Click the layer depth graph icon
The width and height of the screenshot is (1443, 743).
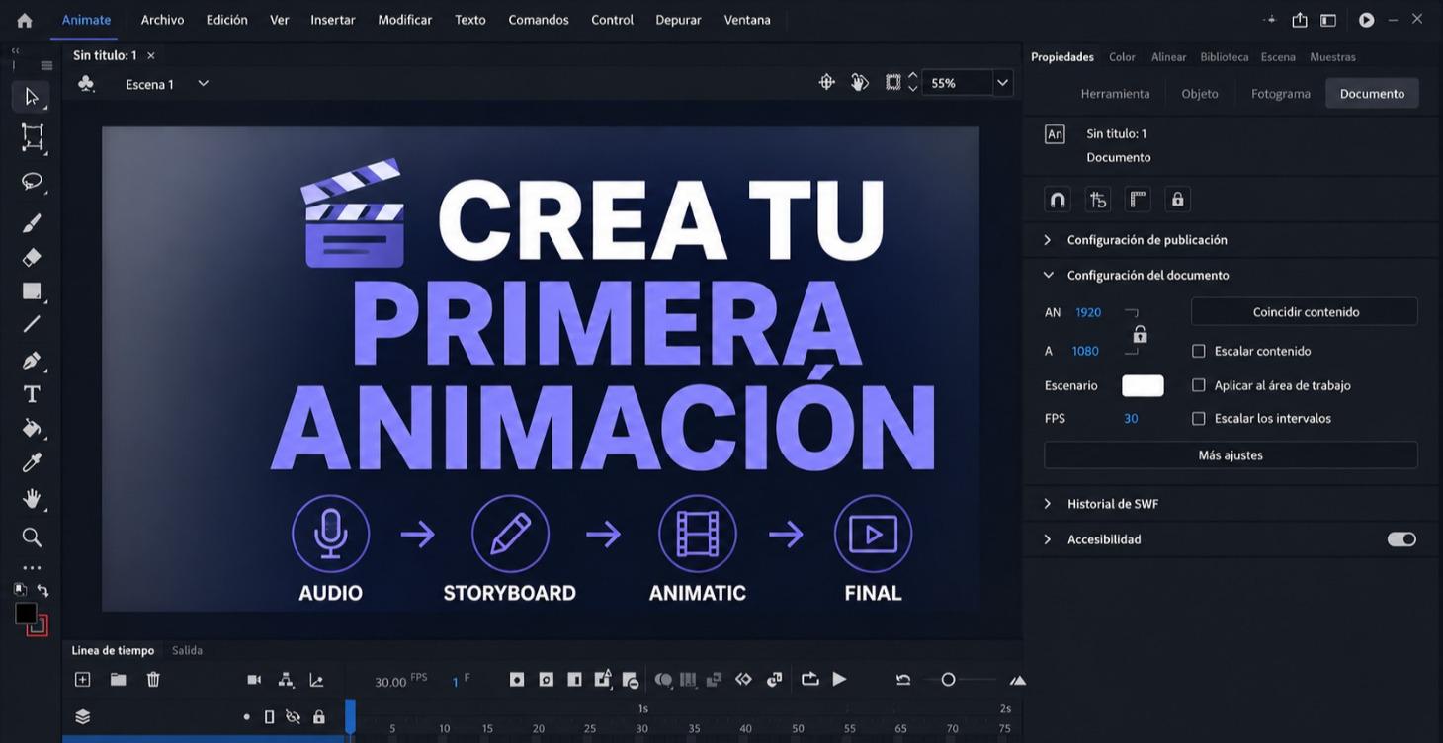click(x=316, y=680)
